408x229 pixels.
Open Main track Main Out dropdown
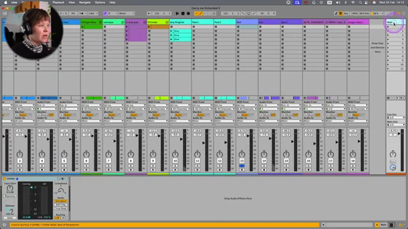[x=395, y=125]
